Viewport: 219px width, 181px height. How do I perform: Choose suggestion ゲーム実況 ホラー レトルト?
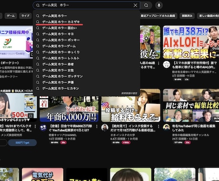[x=87, y=58]
